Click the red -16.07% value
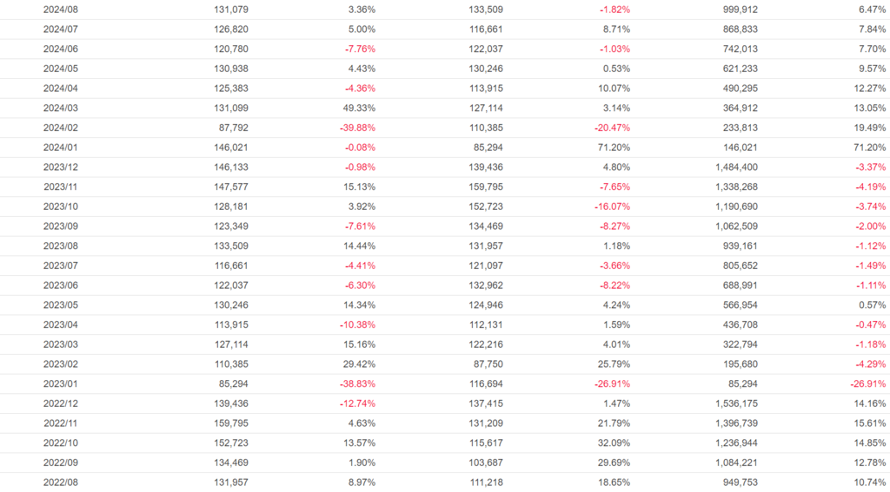 [x=608, y=207]
